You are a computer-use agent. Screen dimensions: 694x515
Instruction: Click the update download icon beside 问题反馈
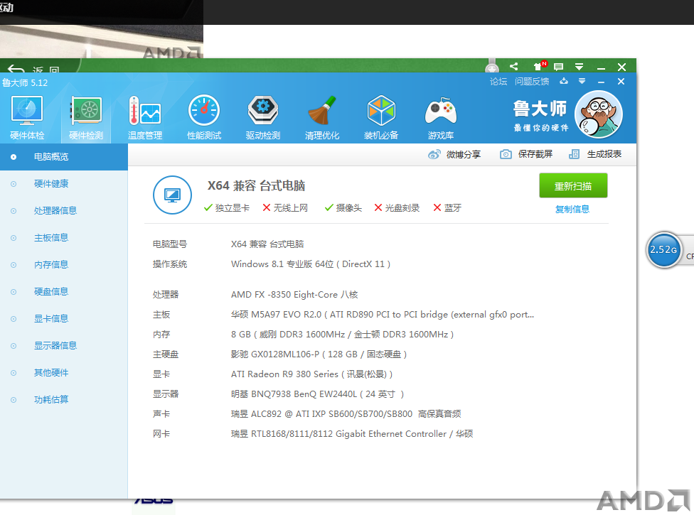point(563,82)
